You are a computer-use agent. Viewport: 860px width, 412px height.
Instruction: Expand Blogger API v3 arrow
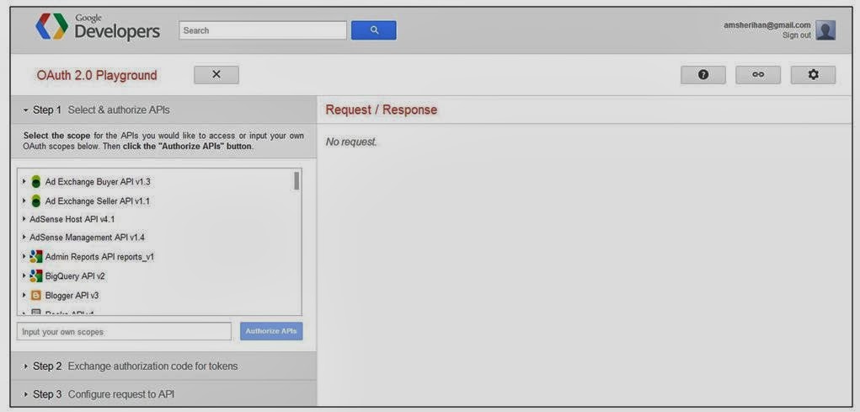click(24, 295)
